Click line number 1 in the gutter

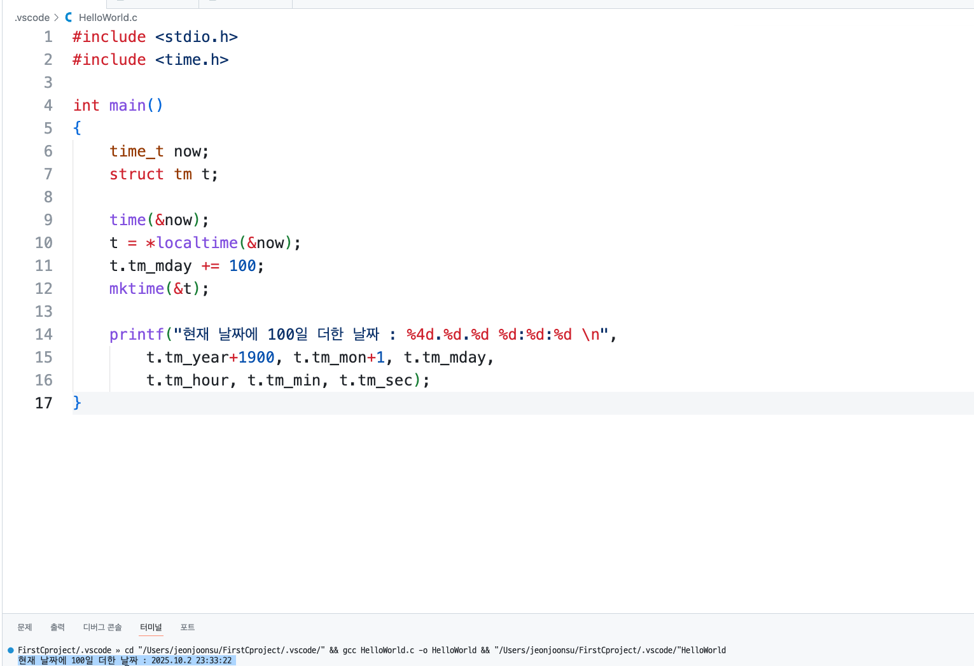click(48, 37)
